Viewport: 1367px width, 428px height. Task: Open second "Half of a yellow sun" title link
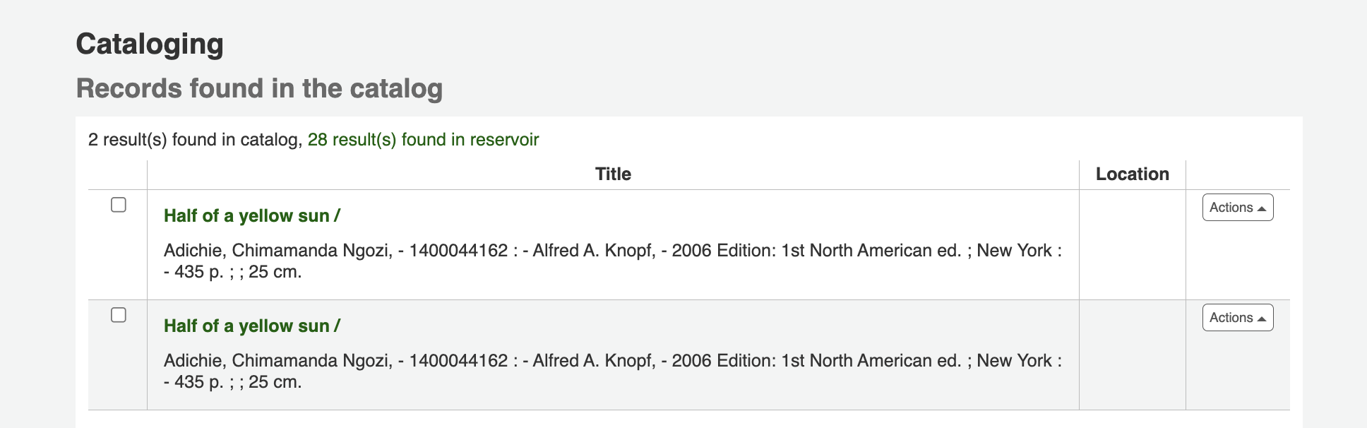(251, 326)
